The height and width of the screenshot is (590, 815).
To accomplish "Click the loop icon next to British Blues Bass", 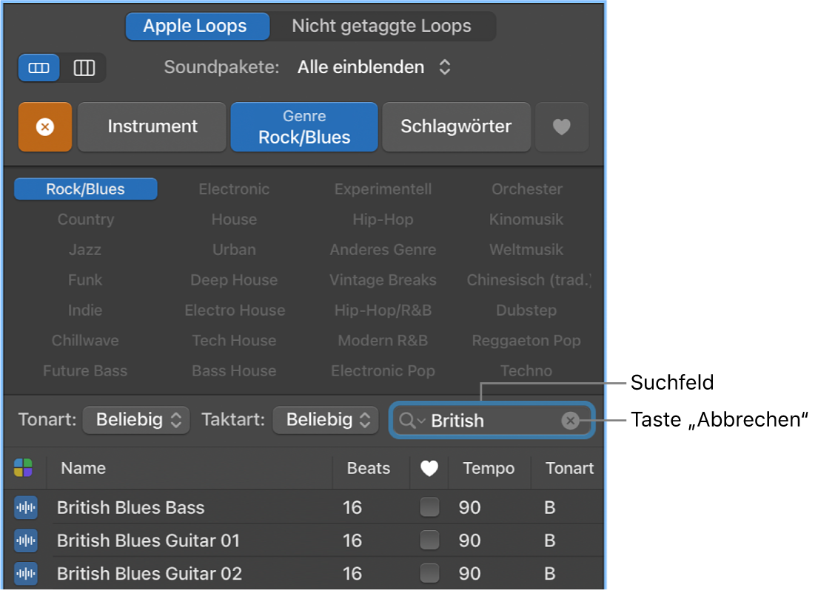I will coord(25,508).
